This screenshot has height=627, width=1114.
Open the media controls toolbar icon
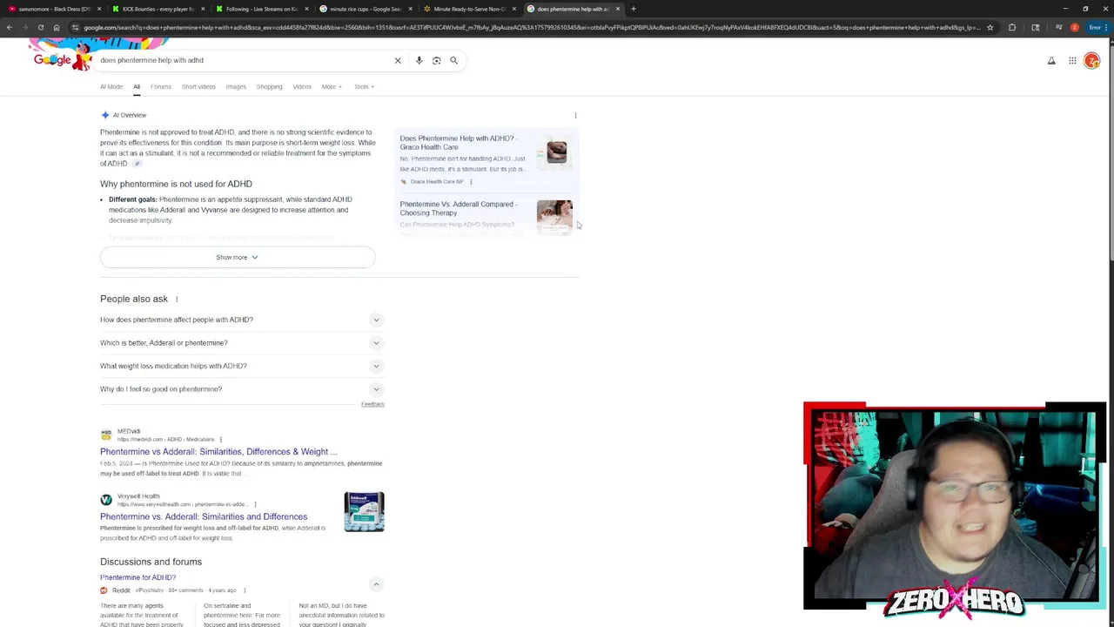[1058, 27]
